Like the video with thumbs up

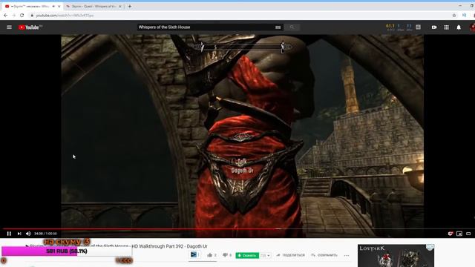209,255
